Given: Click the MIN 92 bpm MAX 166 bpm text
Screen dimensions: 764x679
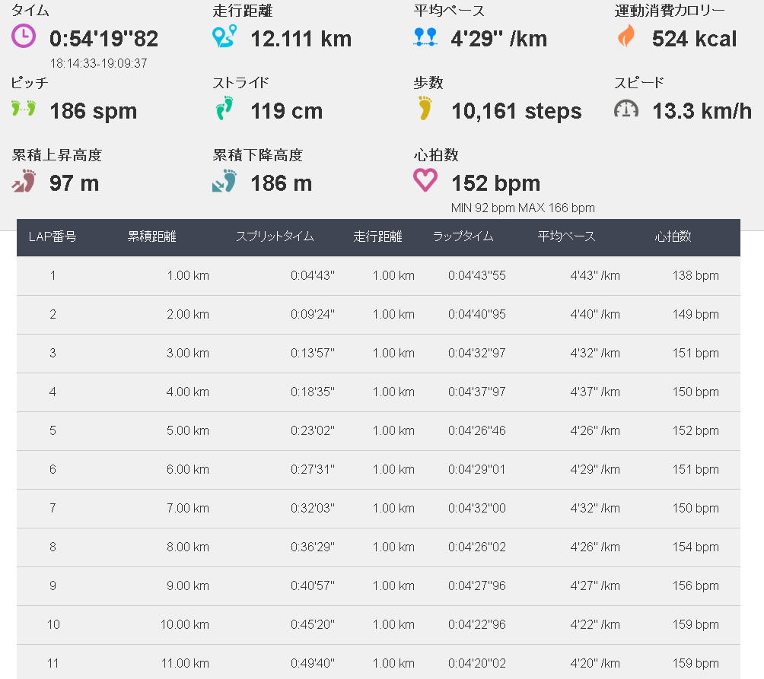Looking at the screenshot, I should [x=523, y=208].
